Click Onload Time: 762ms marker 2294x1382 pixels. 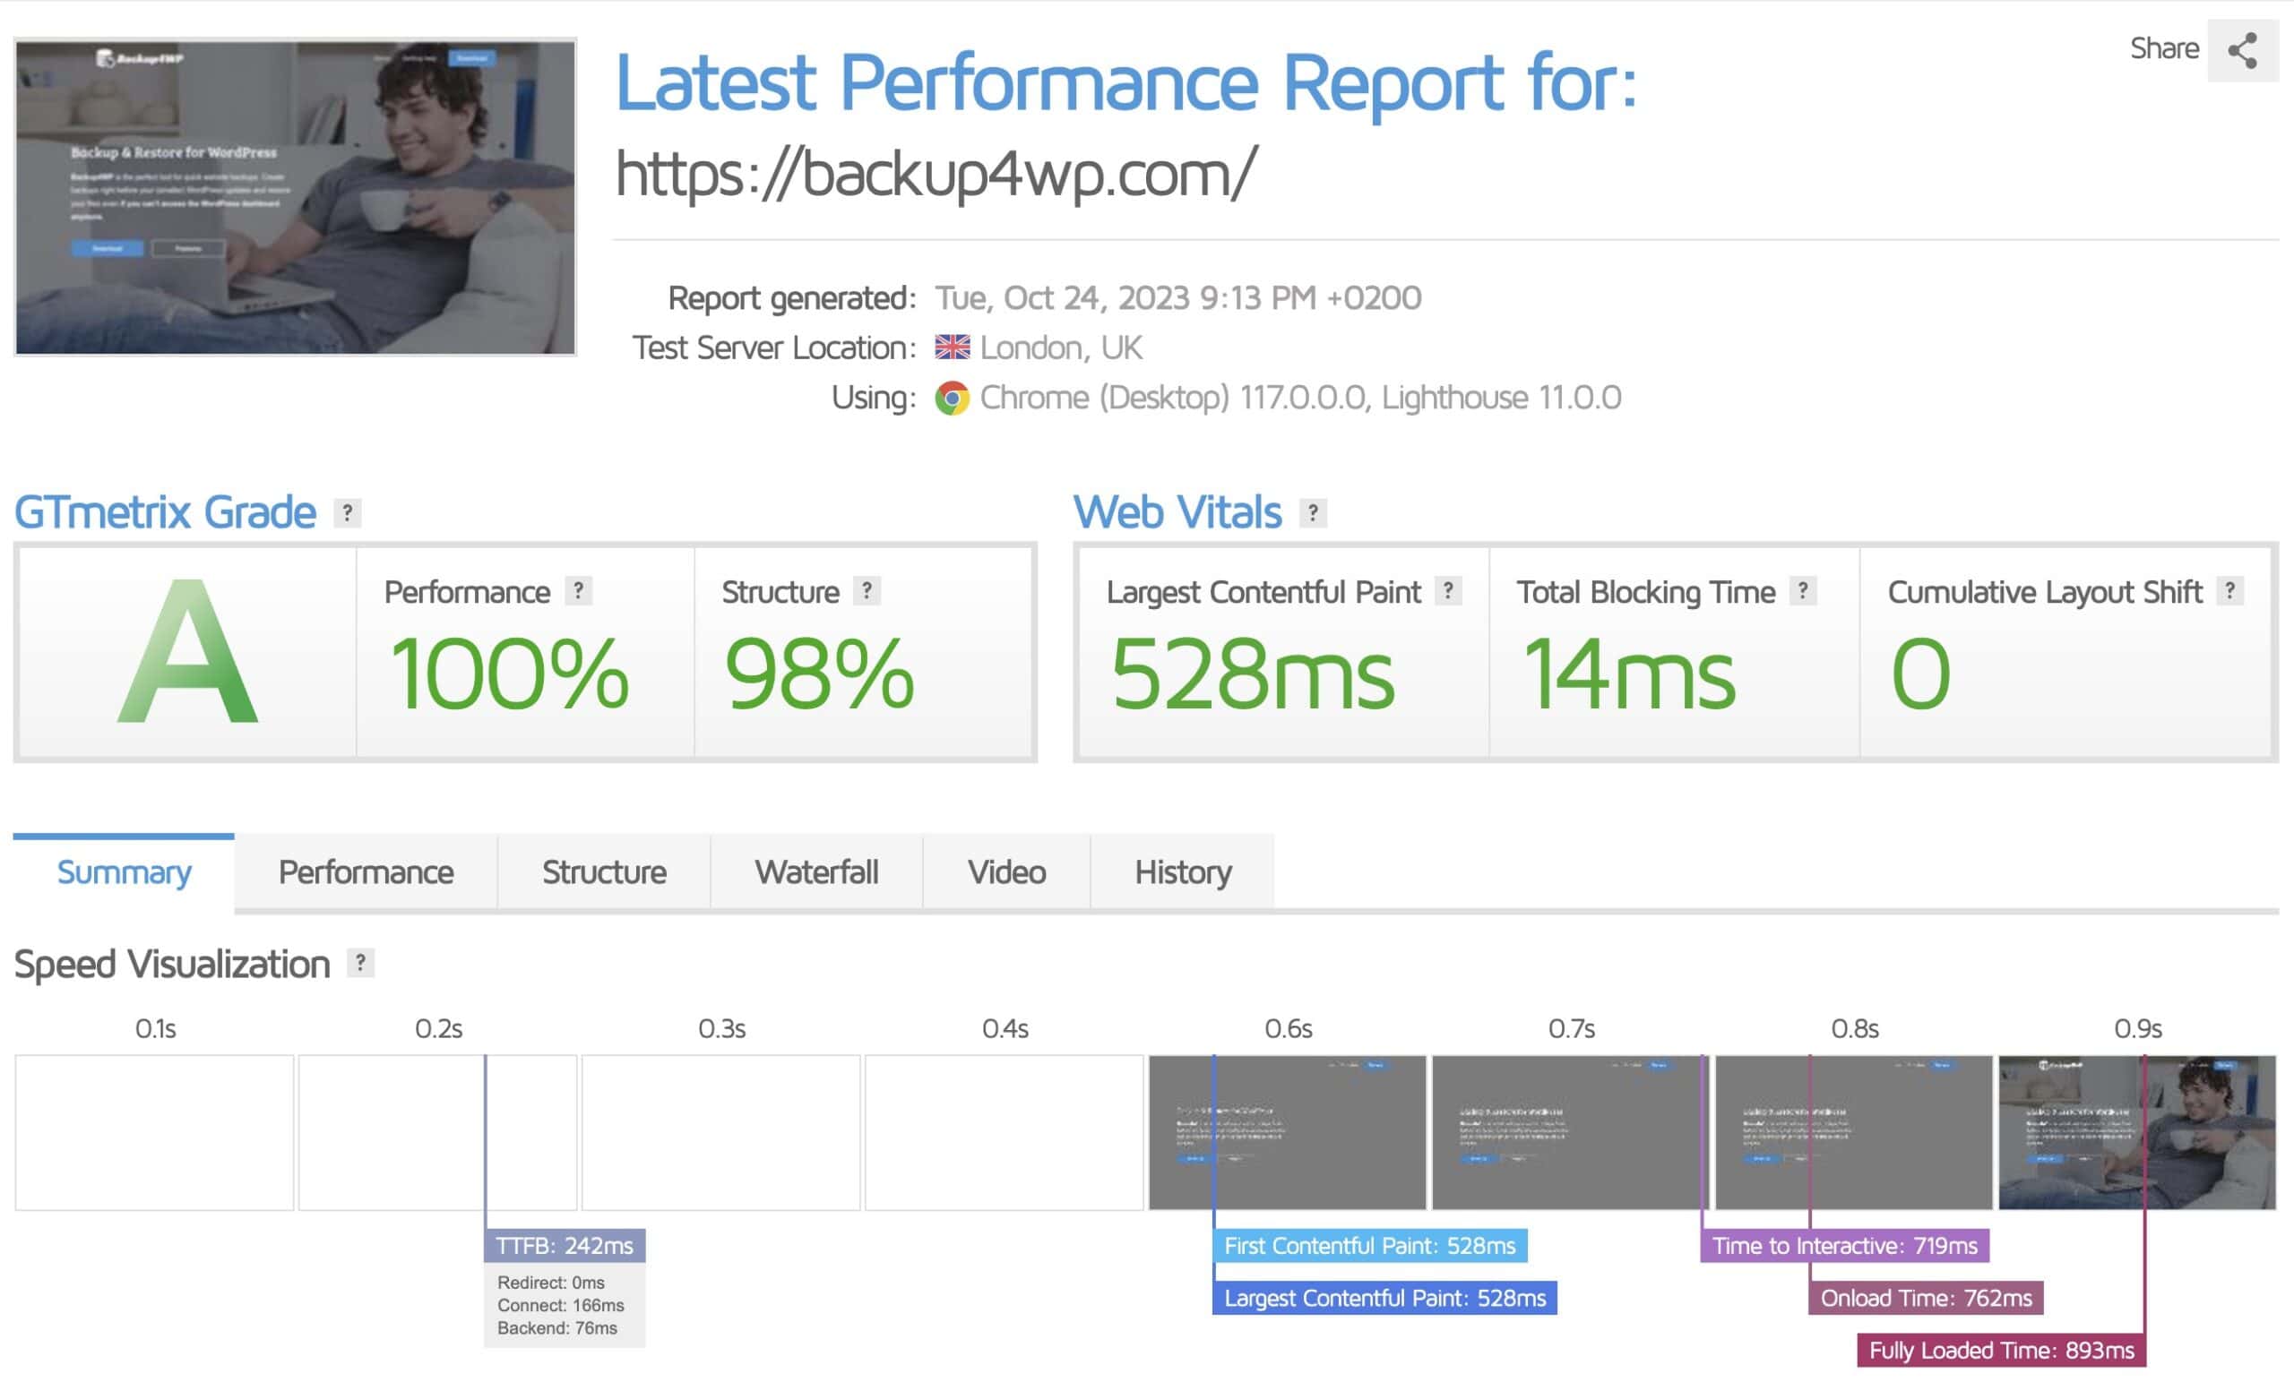(1926, 1297)
